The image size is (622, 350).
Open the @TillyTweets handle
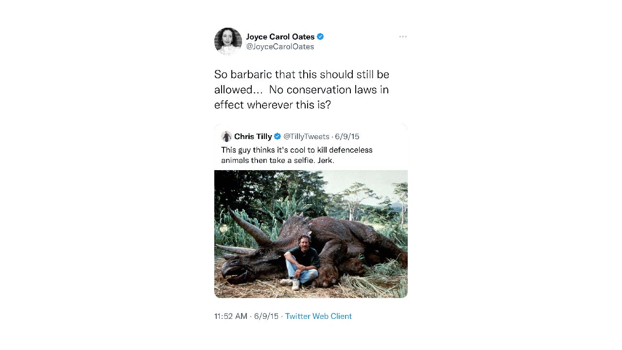coord(306,137)
